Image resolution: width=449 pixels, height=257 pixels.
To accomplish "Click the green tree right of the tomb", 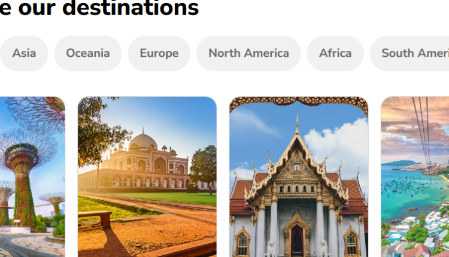I will (204, 167).
